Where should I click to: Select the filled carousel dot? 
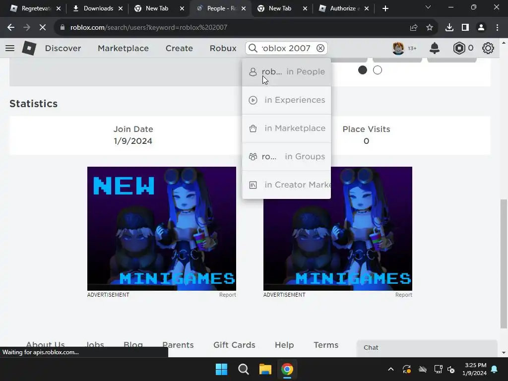coord(363,70)
